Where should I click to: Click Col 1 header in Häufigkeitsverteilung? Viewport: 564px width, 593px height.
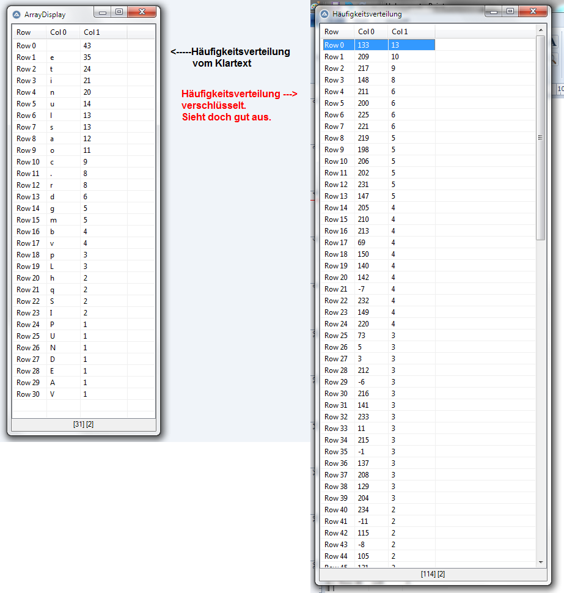400,32
